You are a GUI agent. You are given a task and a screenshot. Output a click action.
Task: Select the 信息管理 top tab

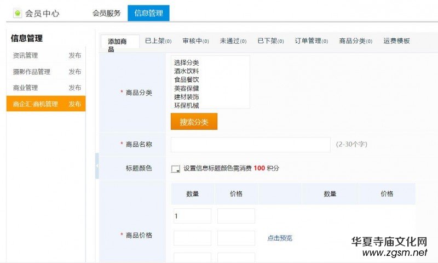pyautogui.click(x=148, y=13)
